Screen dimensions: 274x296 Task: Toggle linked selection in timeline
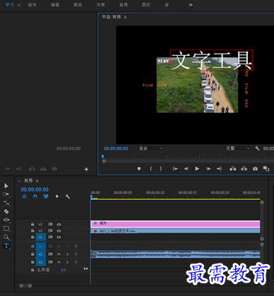46,196
